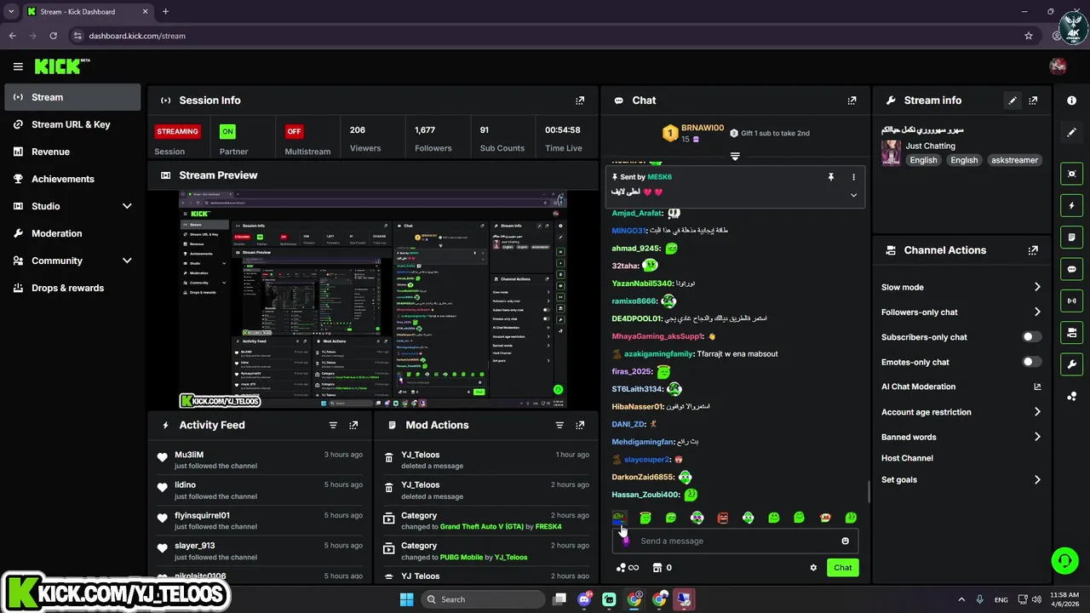Open pinned message three-dot options

853,177
